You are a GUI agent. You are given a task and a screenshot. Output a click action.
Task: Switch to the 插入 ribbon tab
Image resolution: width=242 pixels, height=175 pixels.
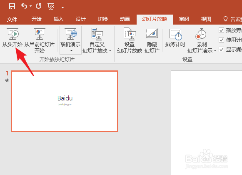click(59, 19)
